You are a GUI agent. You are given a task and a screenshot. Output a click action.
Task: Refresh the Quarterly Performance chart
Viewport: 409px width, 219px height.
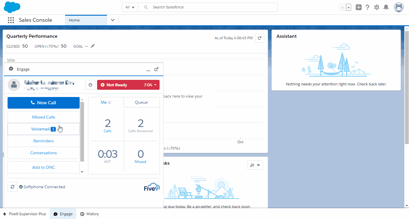click(260, 38)
